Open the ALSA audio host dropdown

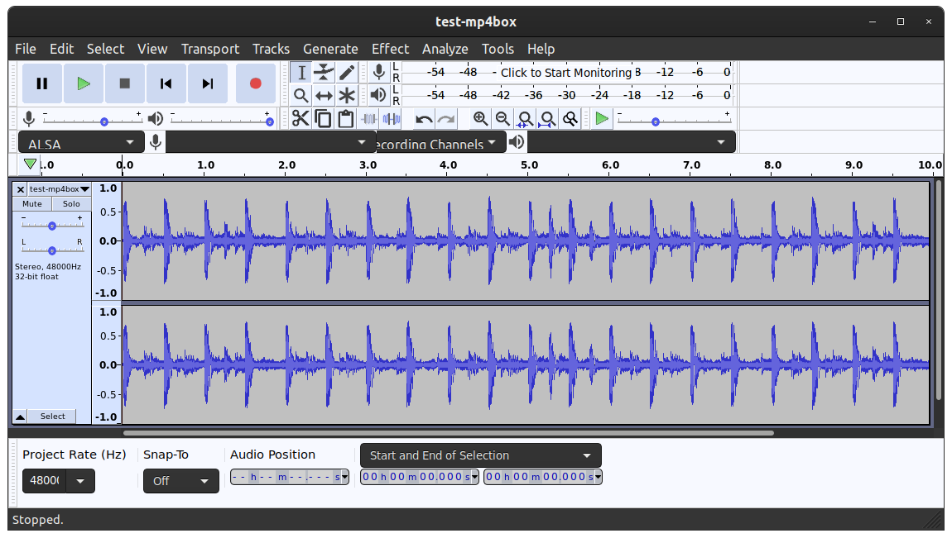[81, 142]
